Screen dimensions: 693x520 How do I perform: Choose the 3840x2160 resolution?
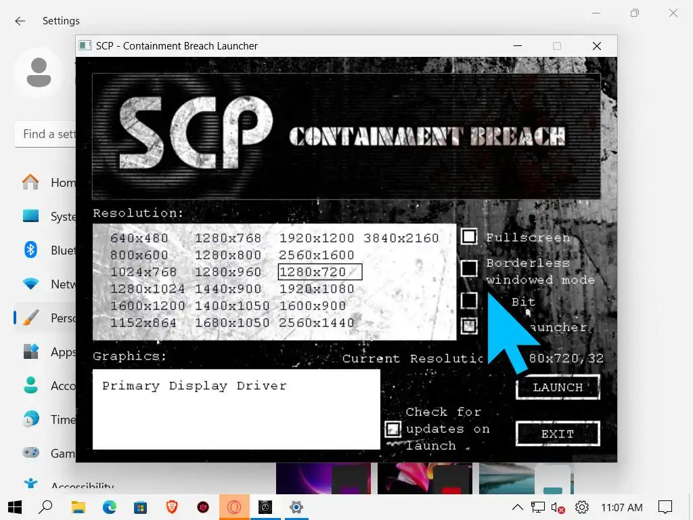[401, 238]
